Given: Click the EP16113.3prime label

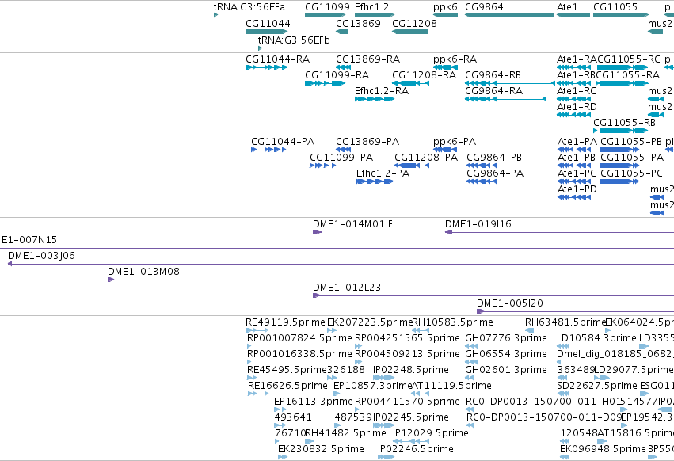Looking at the screenshot, I should (314, 402).
